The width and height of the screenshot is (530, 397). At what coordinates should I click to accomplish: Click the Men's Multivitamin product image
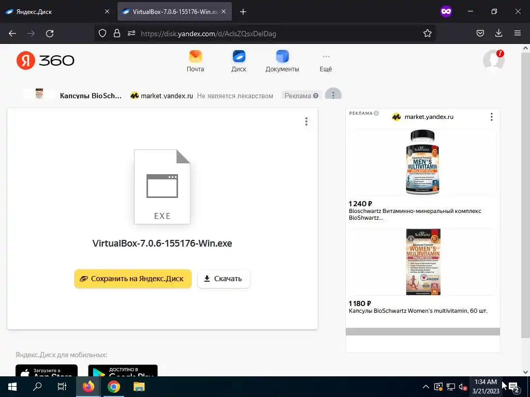(422, 162)
